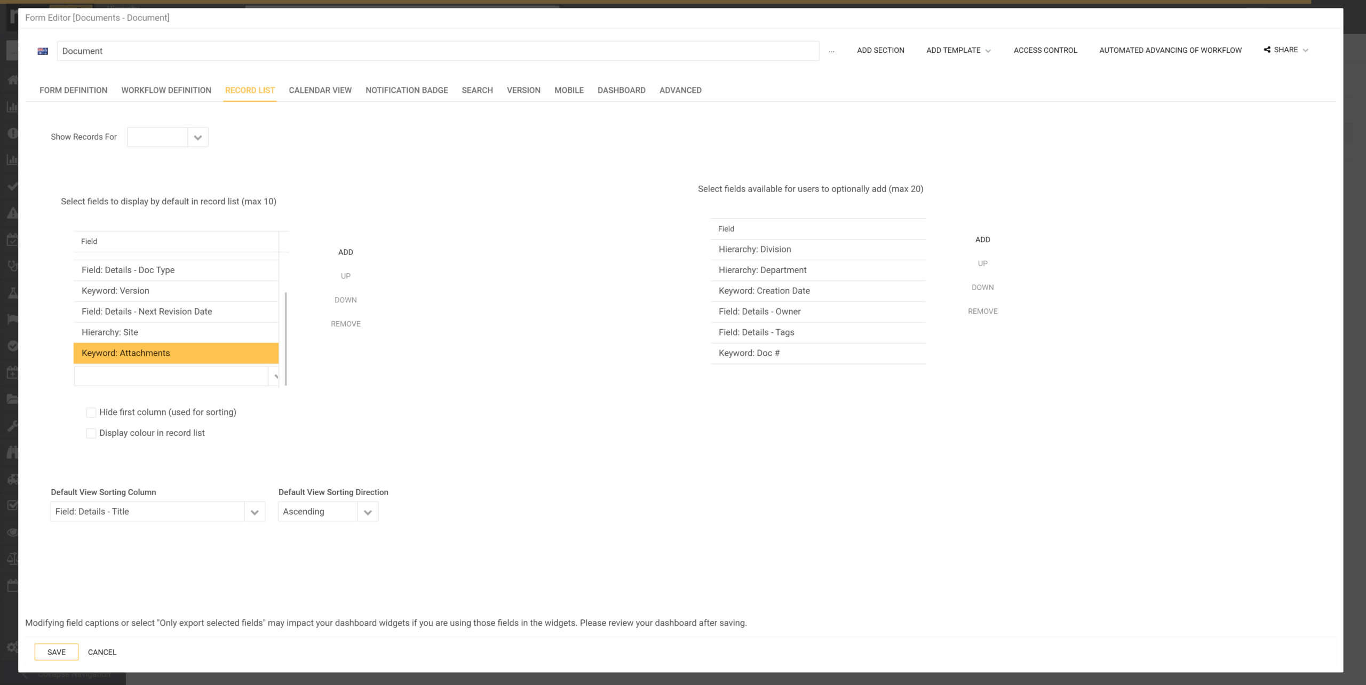Click the alert triangle icon in the sidebar
Image resolution: width=1366 pixels, height=685 pixels.
pos(13,212)
